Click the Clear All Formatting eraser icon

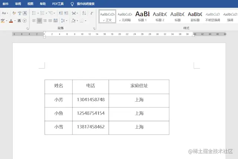(x=14, y=13)
